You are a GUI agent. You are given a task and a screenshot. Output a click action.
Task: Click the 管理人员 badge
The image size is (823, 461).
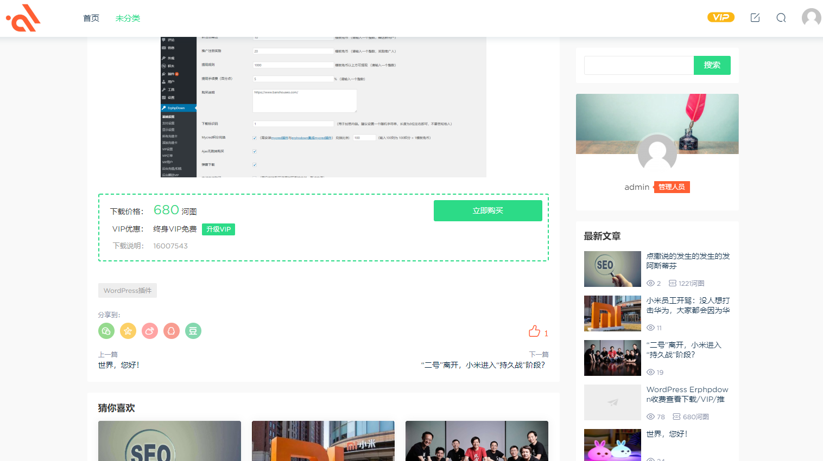pyautogui.click(x=672, y=187)
